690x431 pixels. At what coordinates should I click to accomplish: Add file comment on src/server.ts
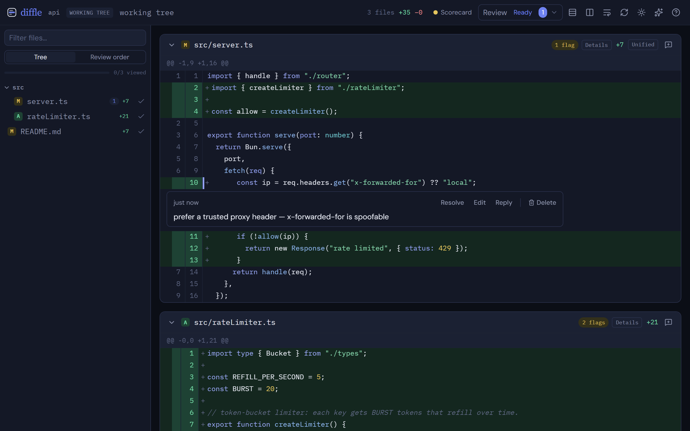click(x=668, y=45)
